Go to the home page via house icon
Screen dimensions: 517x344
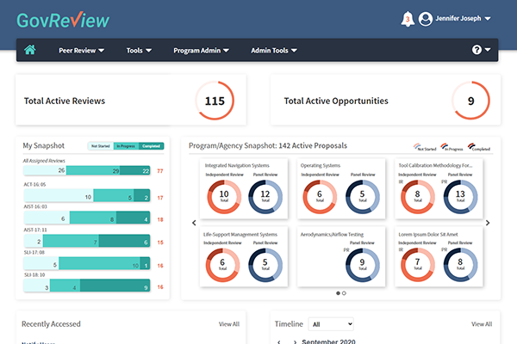(29, 50)
